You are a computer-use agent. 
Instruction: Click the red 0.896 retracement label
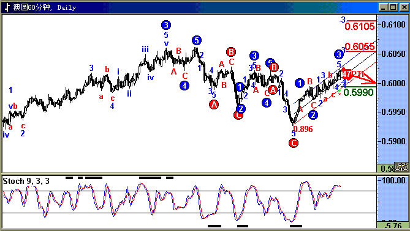[303, 129]
